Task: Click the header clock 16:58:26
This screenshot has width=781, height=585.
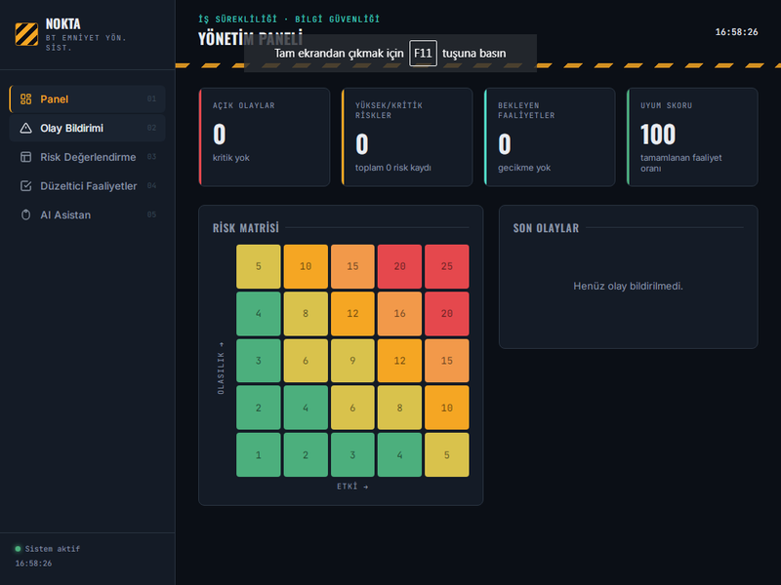Action: (737, 32)
